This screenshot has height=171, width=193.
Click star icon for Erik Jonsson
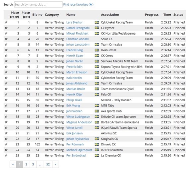[6, 133]
